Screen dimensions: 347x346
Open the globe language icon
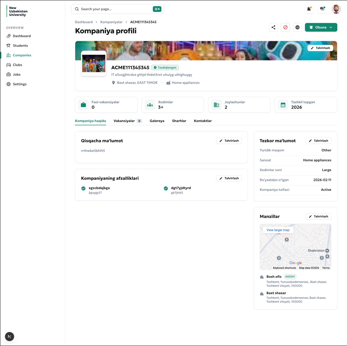(x=297, y=27)
